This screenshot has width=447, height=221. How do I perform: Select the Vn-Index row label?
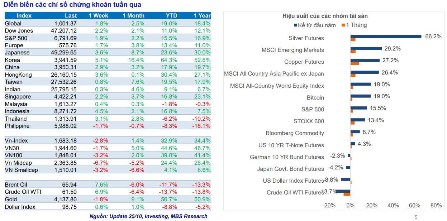click(x=16, y=141)
